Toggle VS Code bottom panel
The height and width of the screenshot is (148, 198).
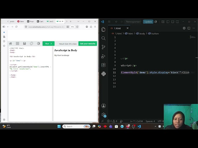click(173, 22)
